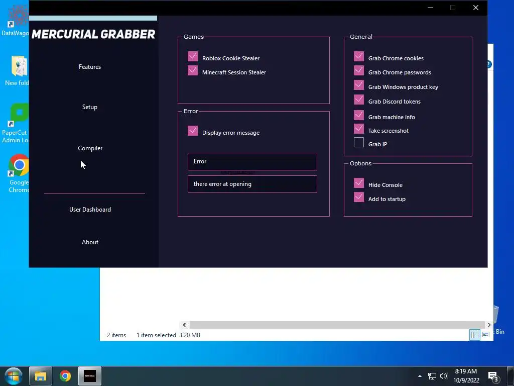Click the horizontal scrollbar in File Explorer
The image size is (514, 386).
[x=337, y=325]
